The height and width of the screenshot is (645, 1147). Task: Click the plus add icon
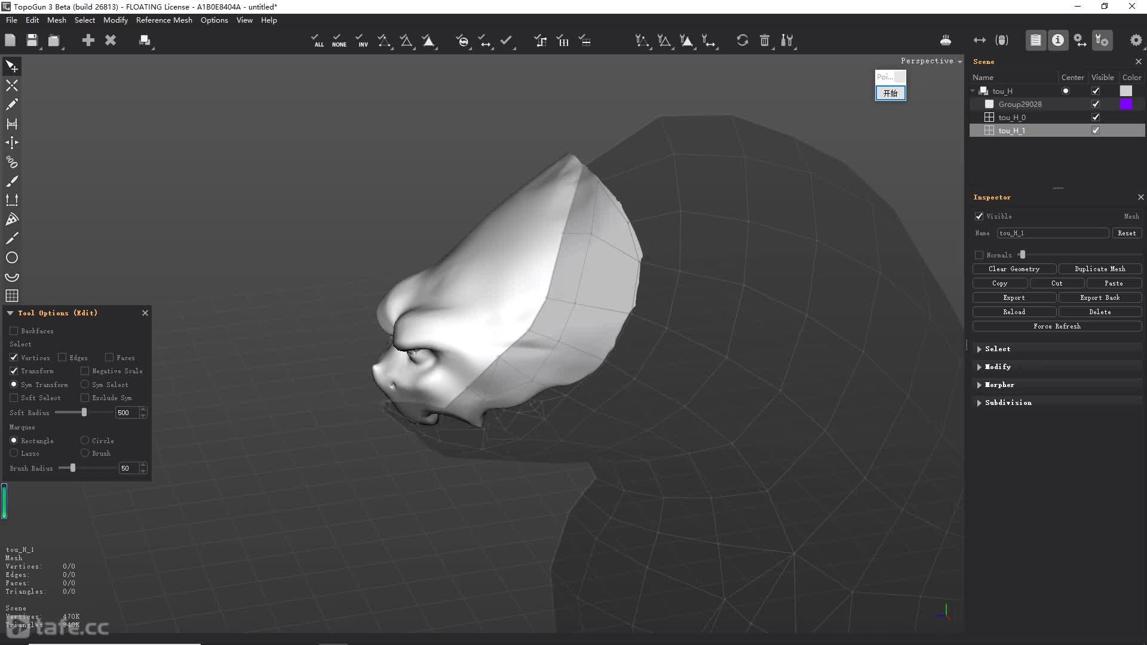click(x=88, y=40)
